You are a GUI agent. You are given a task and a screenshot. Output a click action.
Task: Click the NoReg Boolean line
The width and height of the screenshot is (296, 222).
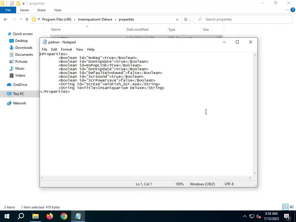click(98, 58)
